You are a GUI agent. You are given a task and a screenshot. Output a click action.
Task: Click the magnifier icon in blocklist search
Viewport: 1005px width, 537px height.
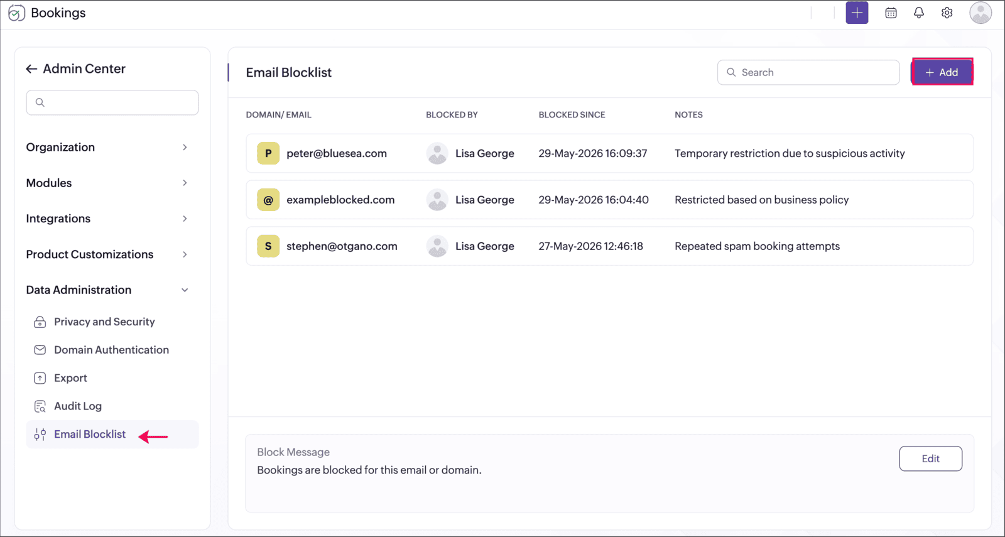731,72
